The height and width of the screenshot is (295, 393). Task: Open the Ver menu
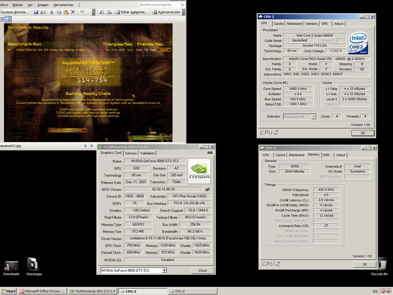[x=30, y=5]
